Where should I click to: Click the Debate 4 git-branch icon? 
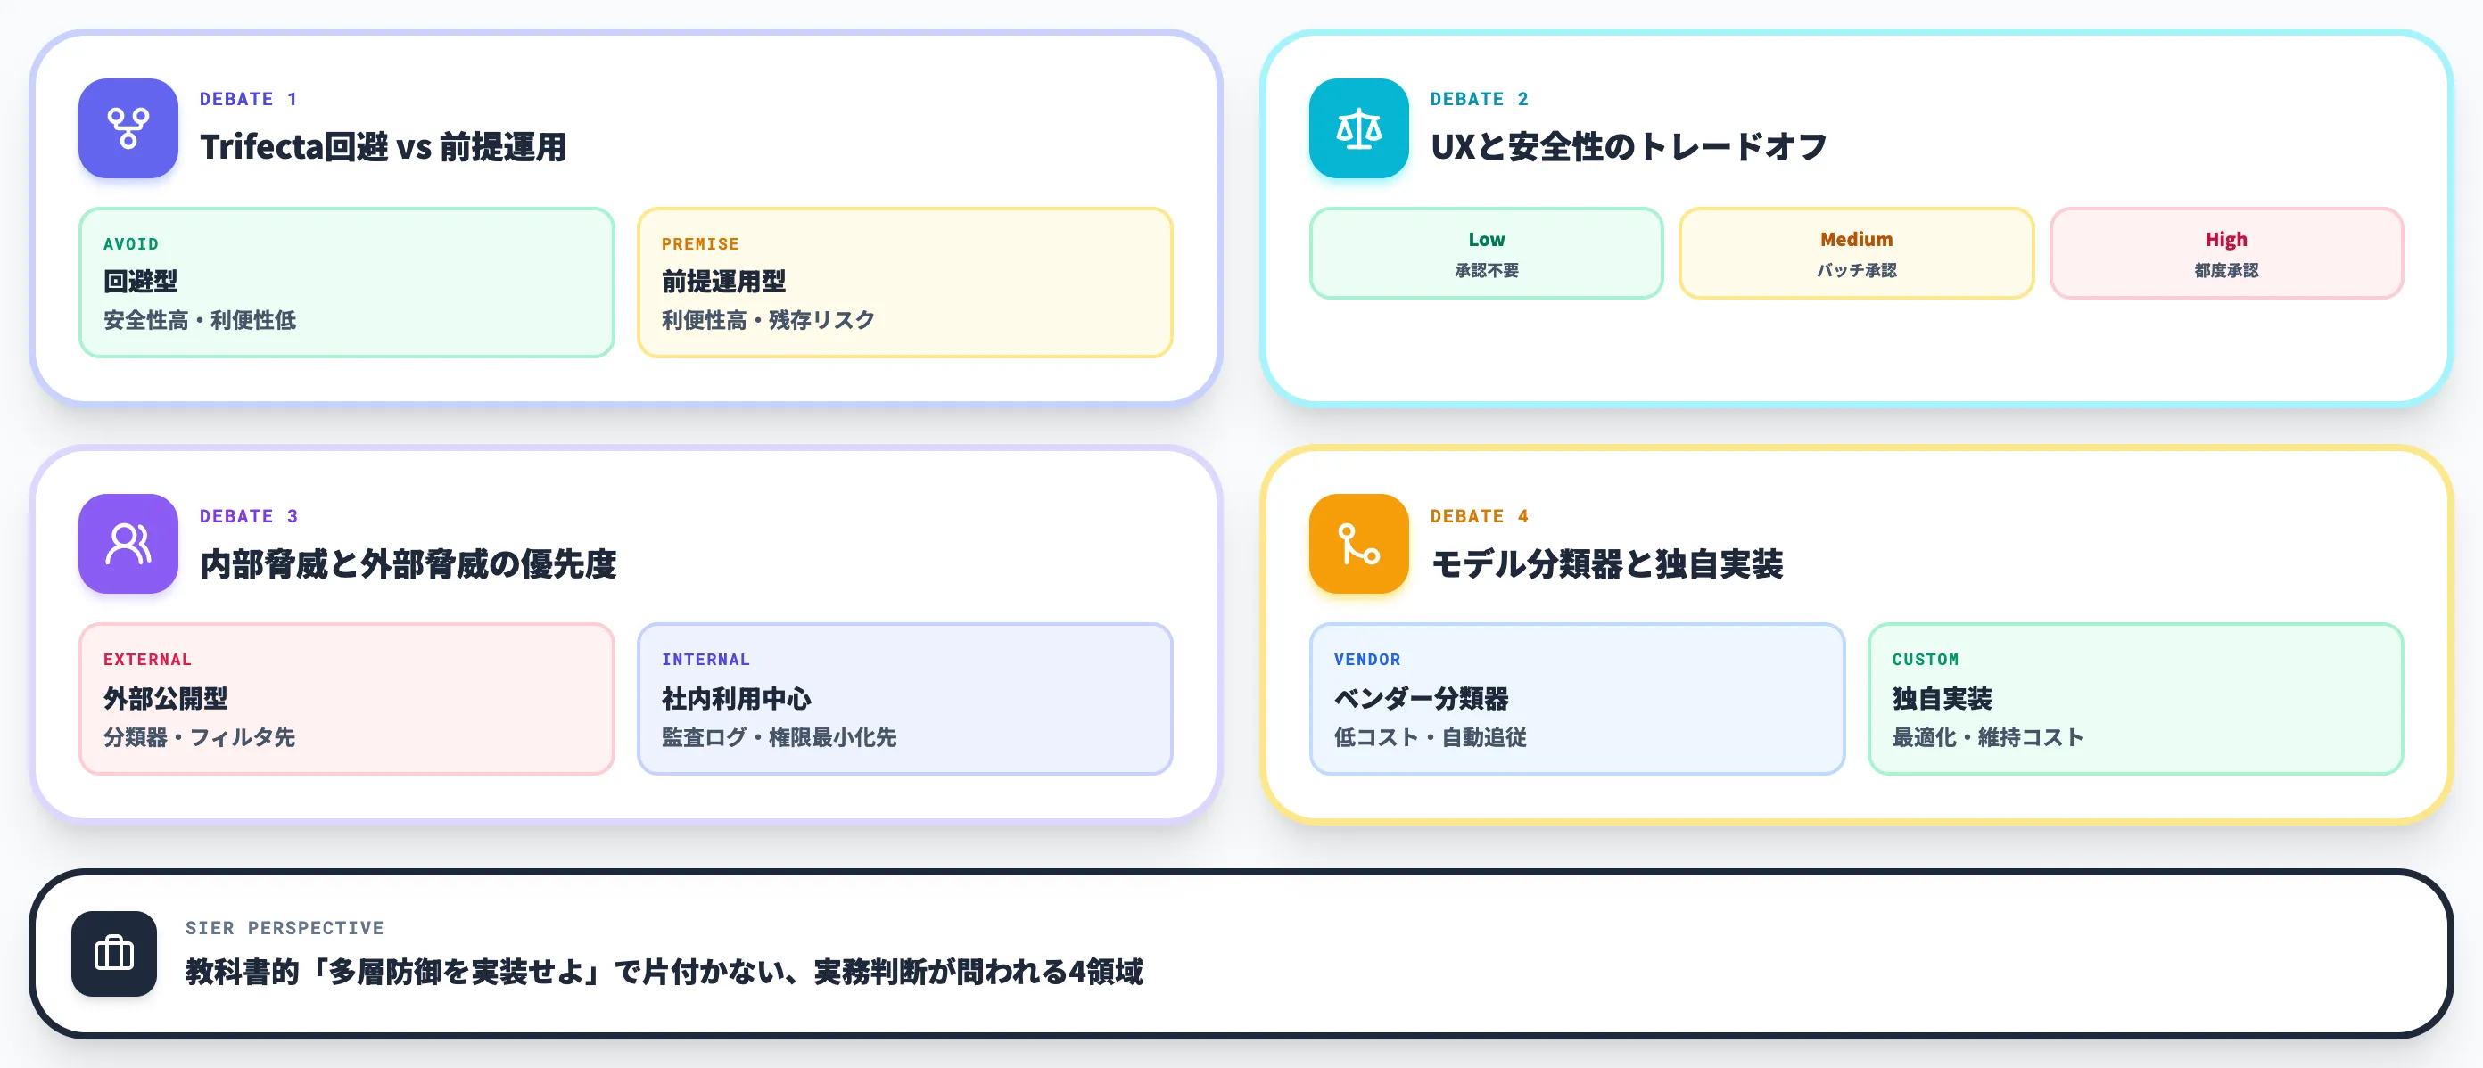[x=1358, y=544]
